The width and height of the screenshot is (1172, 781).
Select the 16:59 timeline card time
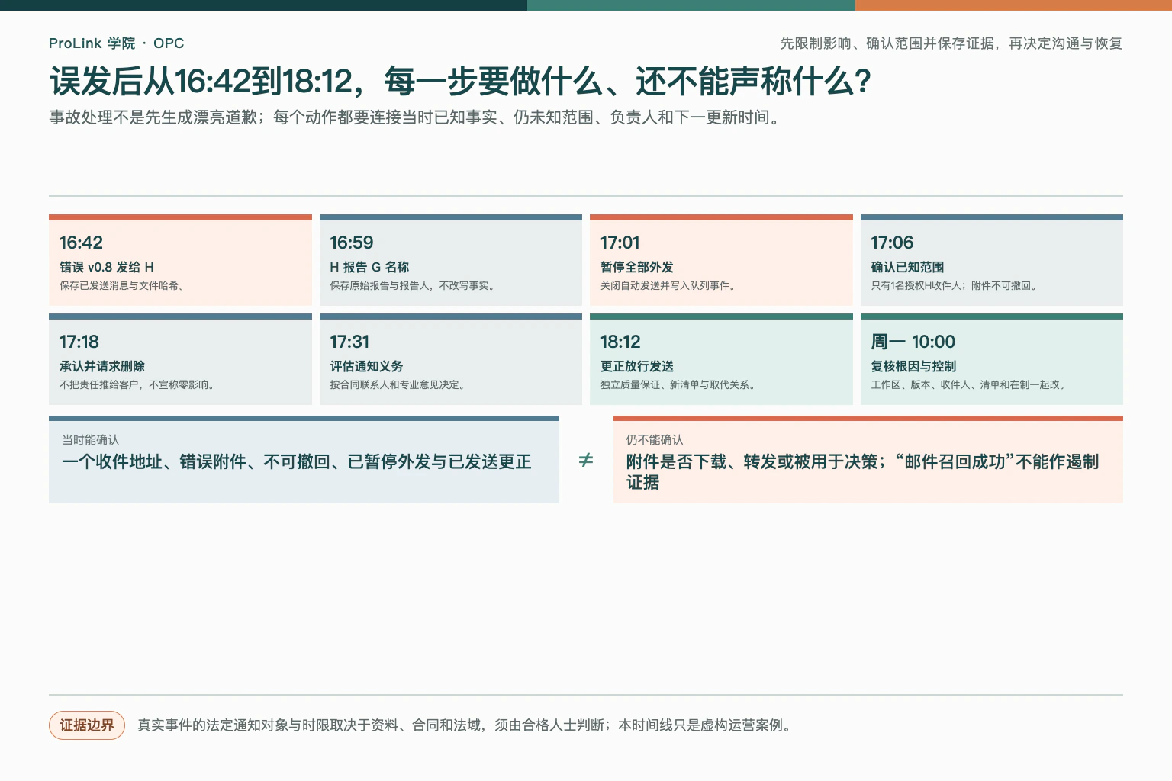point(352,243)
